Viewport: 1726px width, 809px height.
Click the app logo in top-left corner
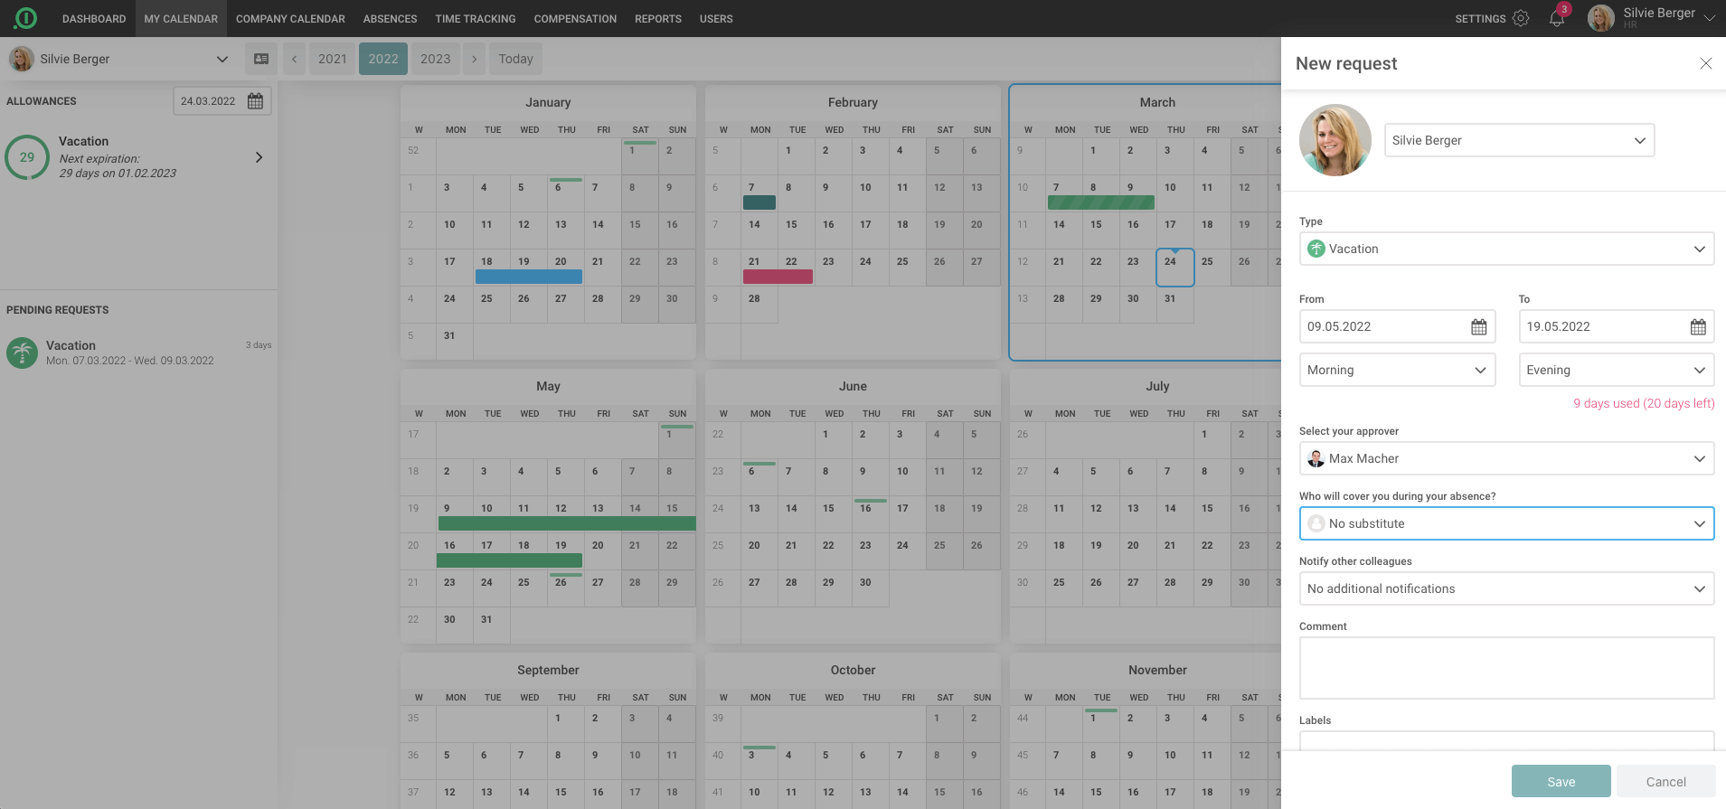tap(26, 18)
